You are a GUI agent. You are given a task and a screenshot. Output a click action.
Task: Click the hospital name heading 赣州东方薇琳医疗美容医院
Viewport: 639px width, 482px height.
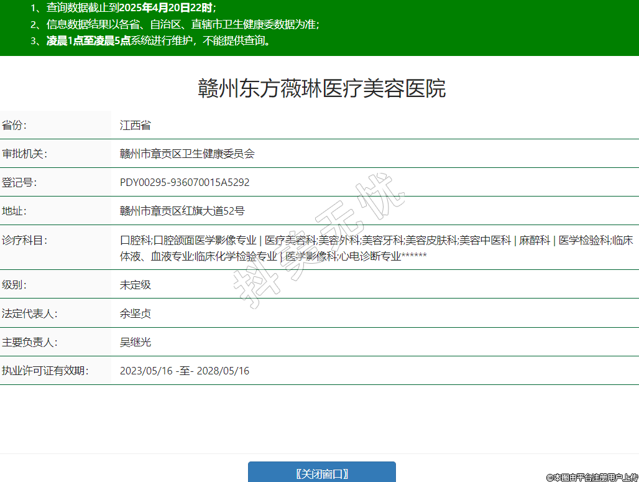point(321,88)
